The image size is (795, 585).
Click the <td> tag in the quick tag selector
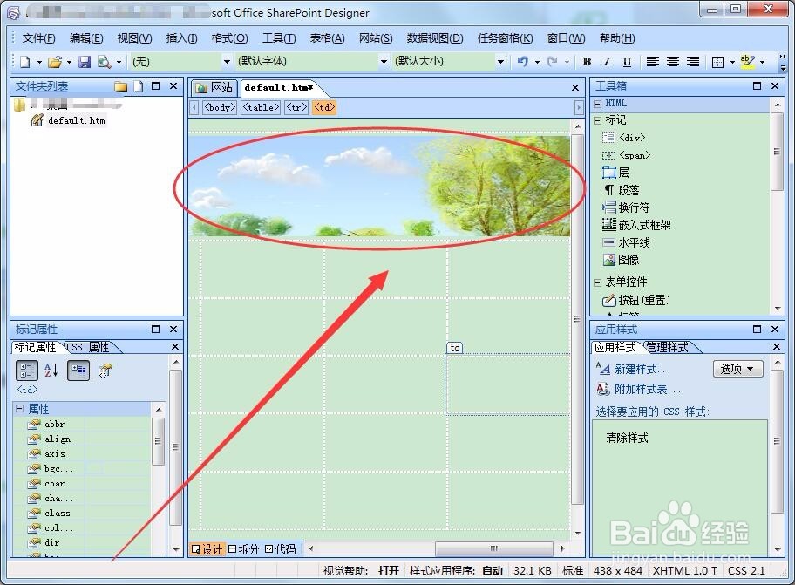coord(324,107)
